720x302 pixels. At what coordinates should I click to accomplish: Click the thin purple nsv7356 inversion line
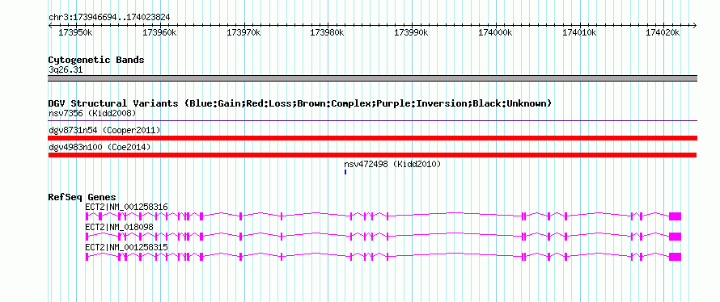(372, 121)
